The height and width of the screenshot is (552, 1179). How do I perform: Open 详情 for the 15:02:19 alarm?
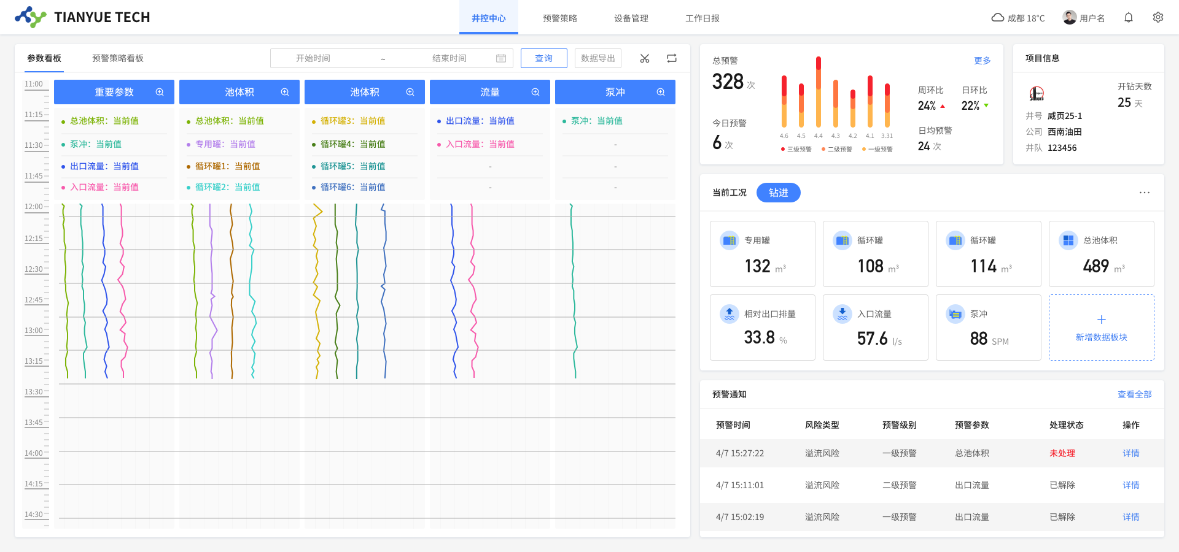(1131, 517)
